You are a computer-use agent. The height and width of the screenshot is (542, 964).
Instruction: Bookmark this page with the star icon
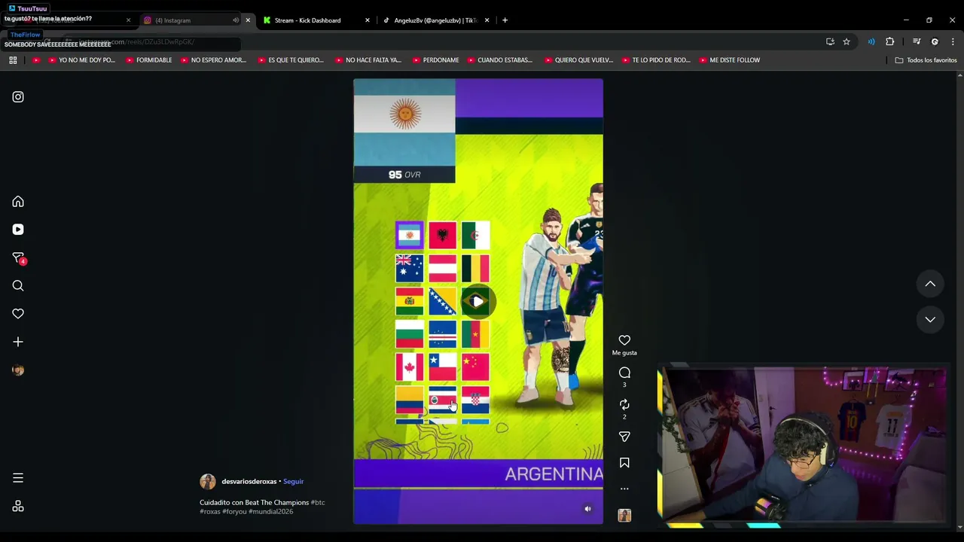(847, 41)
